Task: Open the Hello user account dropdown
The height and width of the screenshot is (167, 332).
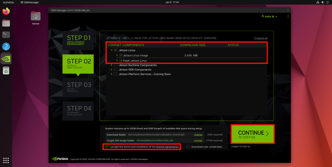Action: click(x=269, y=17)
